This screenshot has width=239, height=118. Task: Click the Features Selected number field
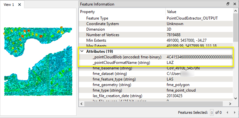pyautogui.click(x=212, y=113)
